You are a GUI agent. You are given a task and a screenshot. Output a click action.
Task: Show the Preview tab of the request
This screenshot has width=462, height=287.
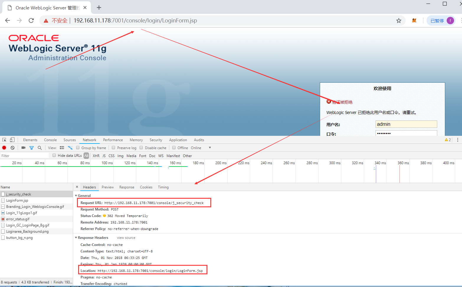[x=108, y=187]
